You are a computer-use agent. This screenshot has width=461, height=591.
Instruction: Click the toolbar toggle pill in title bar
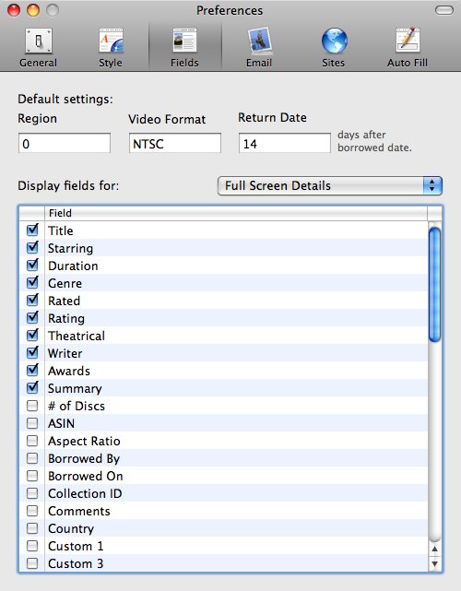tap(444, 10)
